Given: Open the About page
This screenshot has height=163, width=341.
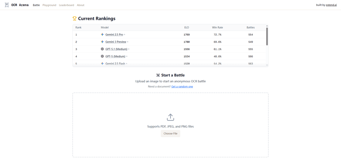Looking at the screenshot, I should [x=81, y=5].
